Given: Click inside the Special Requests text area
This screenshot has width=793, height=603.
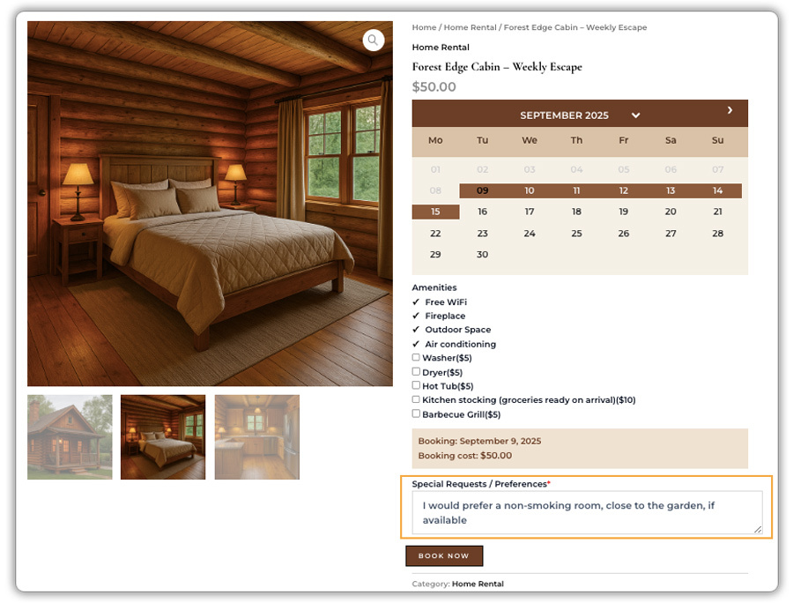Looking at the screenshot, I should pos(586,511).
